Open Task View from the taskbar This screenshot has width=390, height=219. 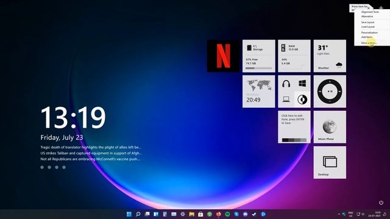(x=147, y=214)
